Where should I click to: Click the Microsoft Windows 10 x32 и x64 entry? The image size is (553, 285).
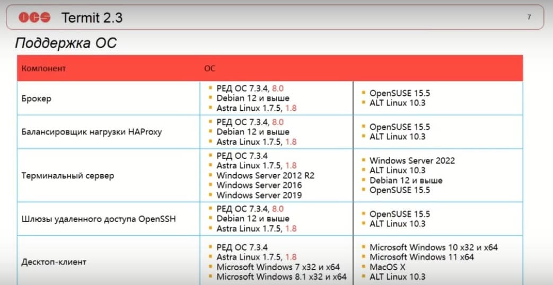(433, 247)
